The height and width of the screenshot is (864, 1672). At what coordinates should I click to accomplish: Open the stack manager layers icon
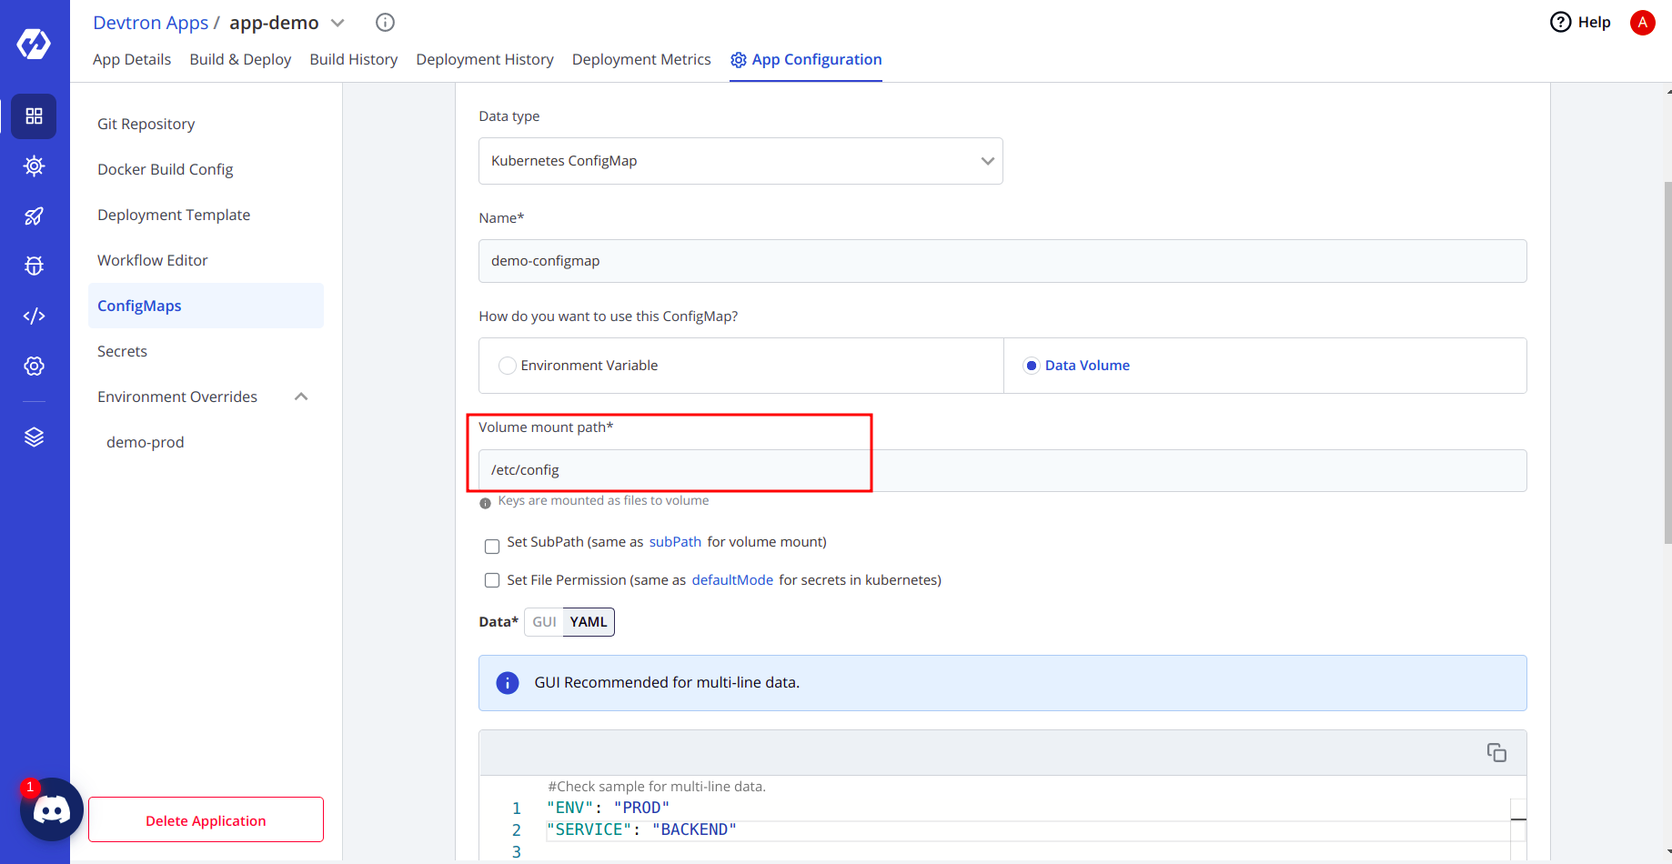pos(34,437)
